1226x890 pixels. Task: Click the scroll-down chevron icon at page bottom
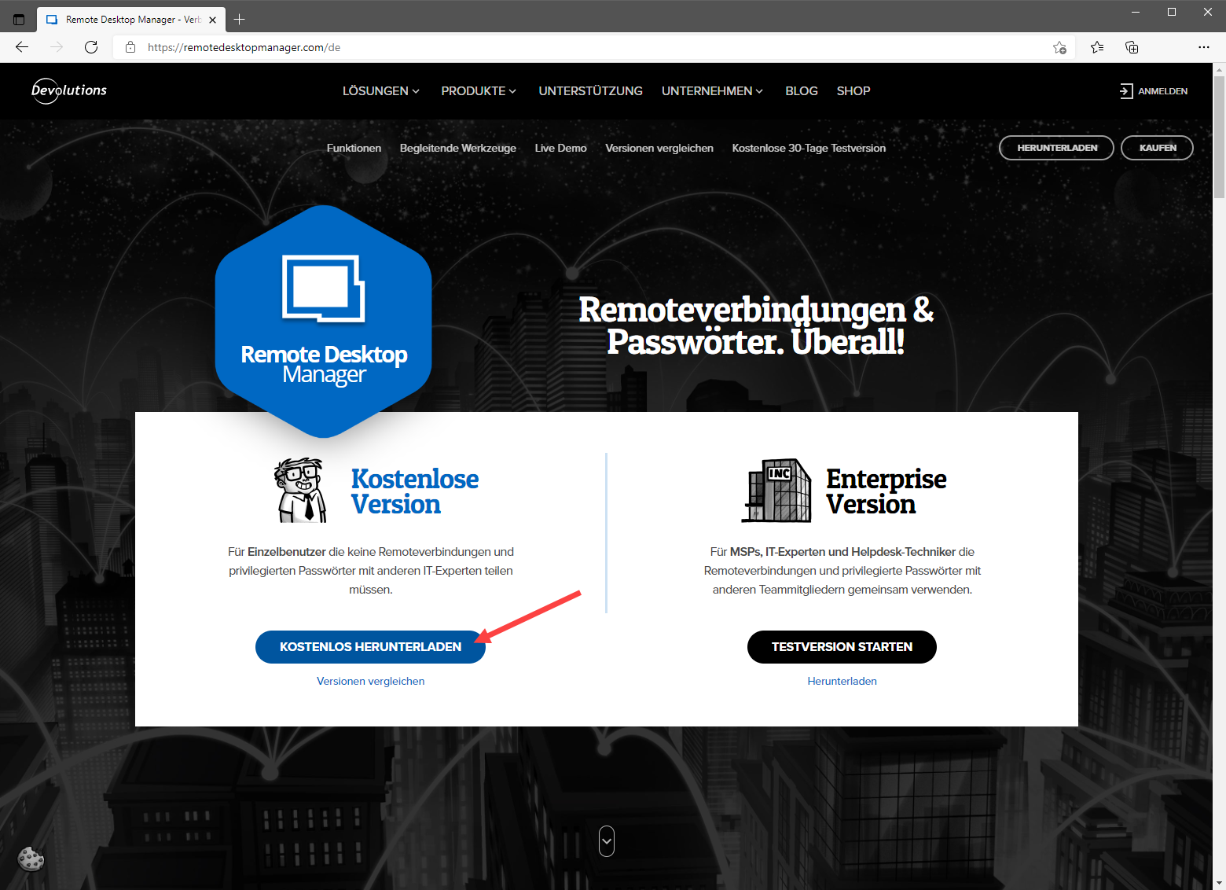click(x=606, y=841)
